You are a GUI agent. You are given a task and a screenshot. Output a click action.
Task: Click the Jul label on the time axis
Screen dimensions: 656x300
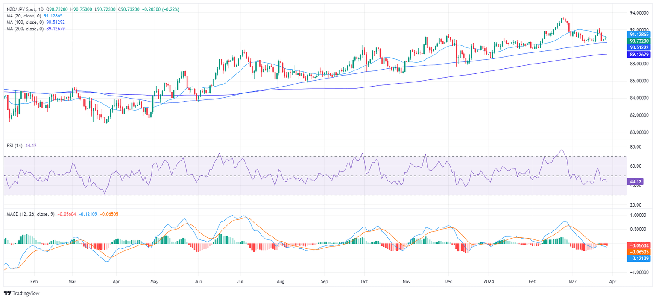240,282
